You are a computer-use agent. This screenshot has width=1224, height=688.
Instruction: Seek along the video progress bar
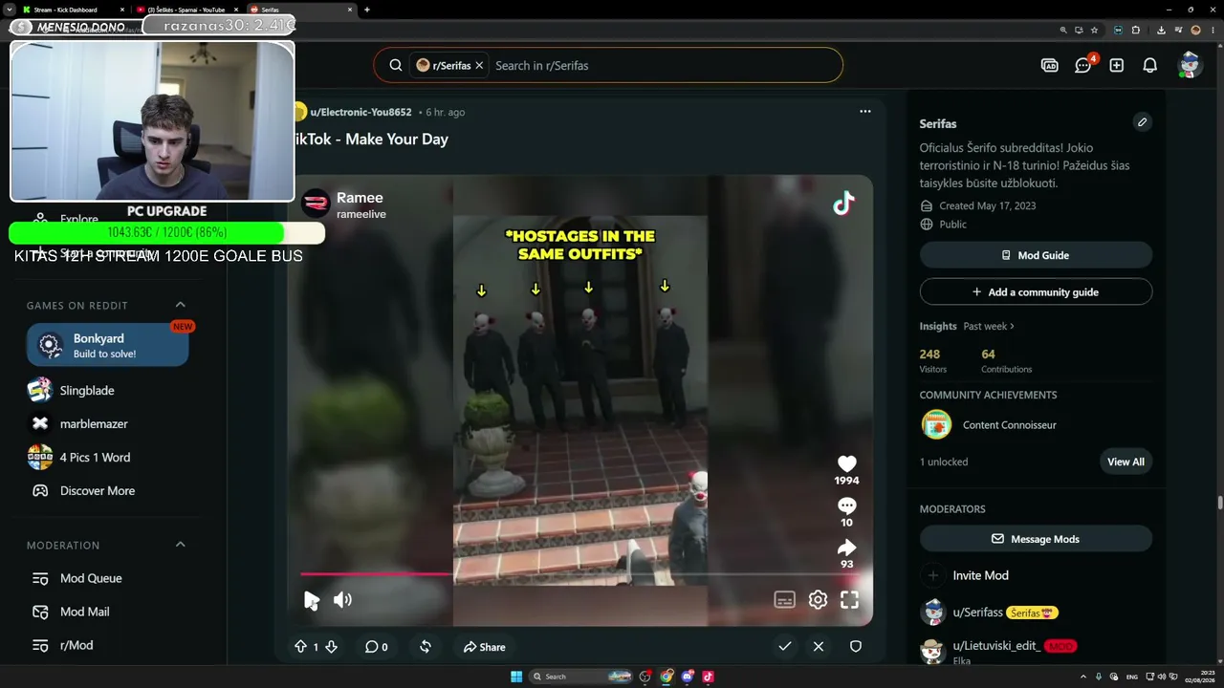click(x=580, y=574)
